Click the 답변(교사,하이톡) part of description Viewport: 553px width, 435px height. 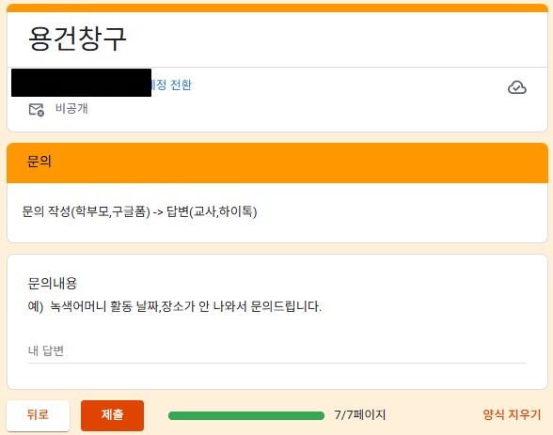pyautogui.click(x=212, y=211)
